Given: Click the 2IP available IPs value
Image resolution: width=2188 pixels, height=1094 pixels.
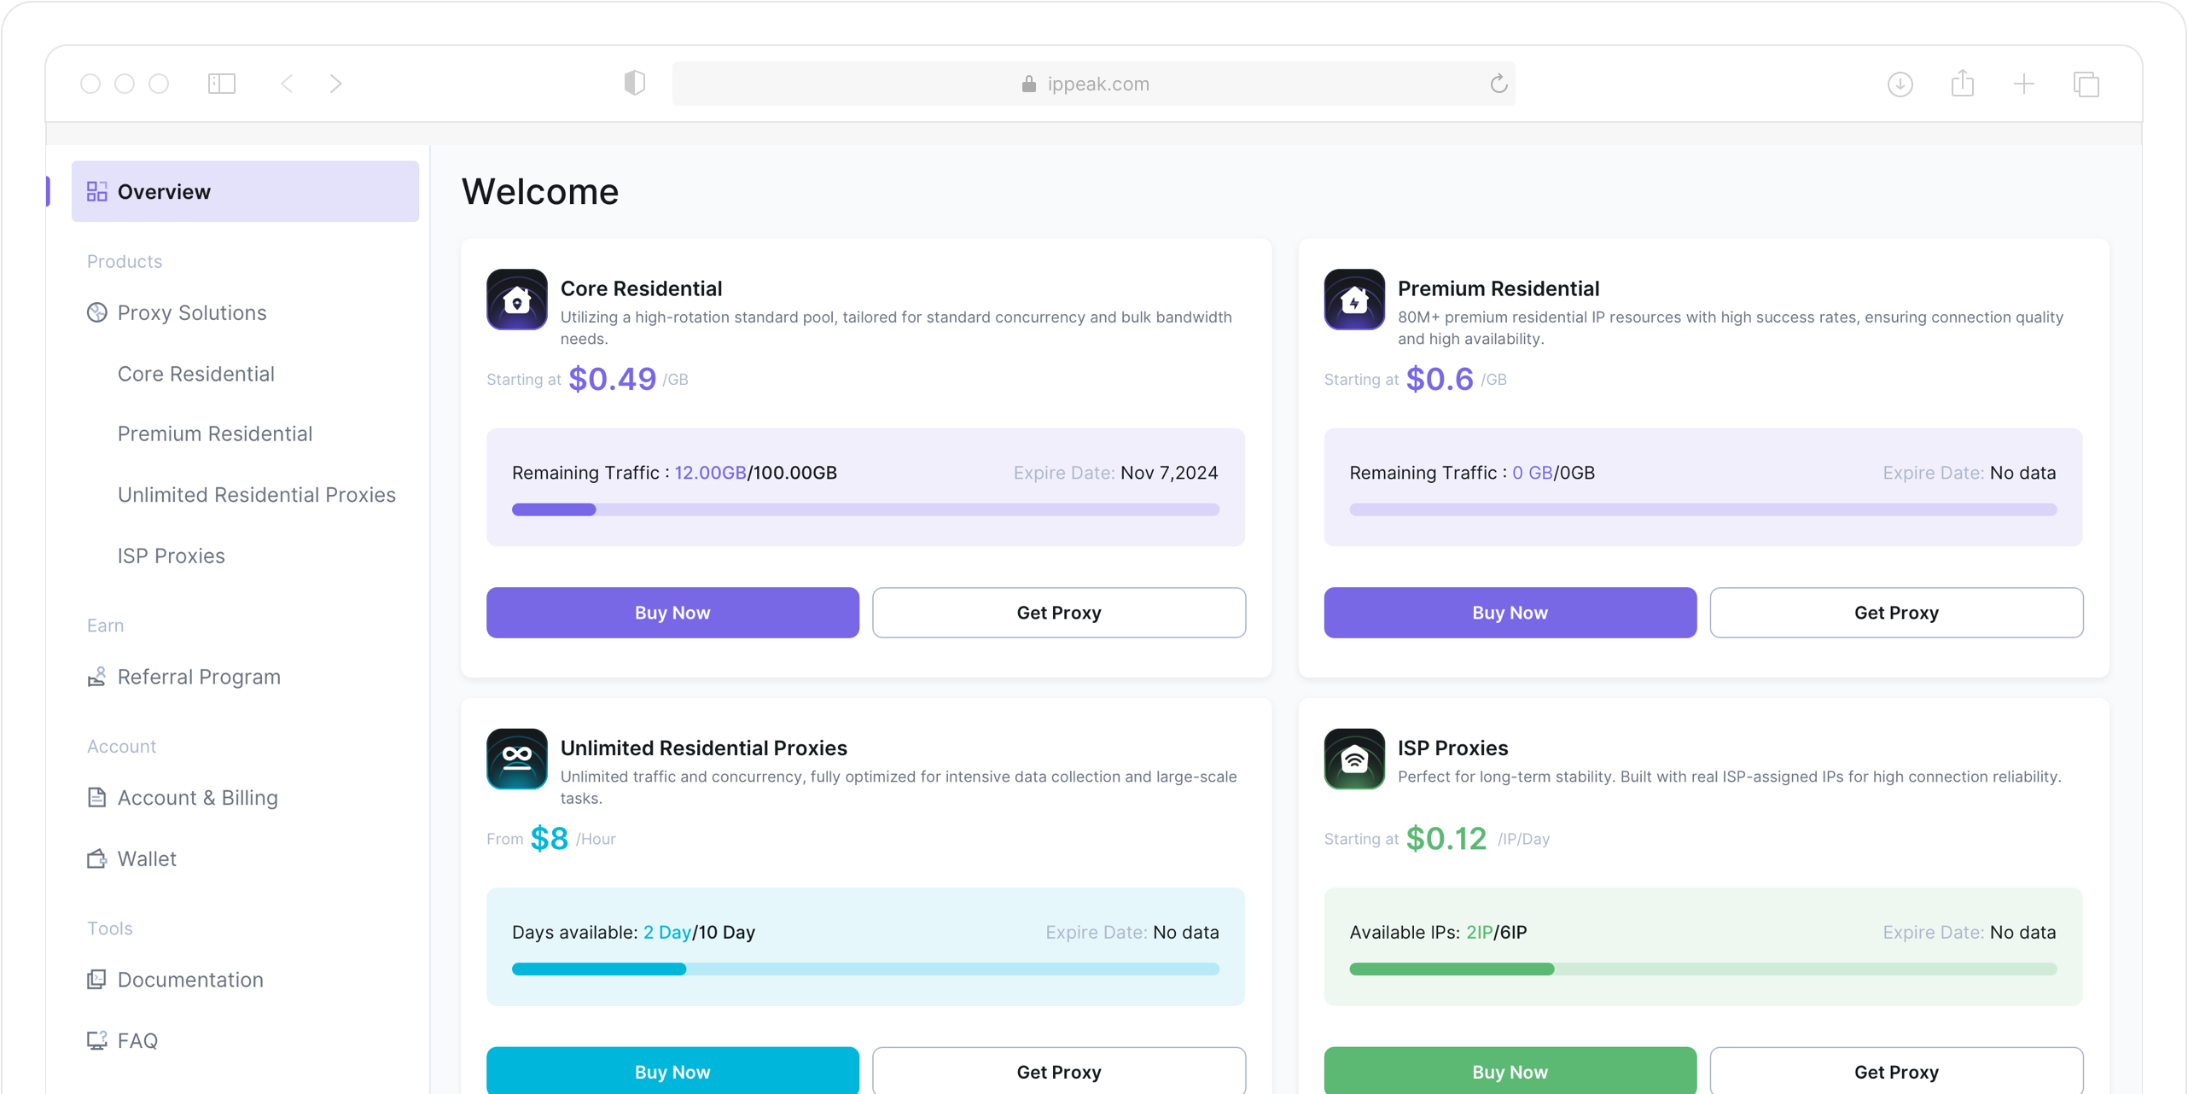Looking at the screenshot, I should (1479, 932).
